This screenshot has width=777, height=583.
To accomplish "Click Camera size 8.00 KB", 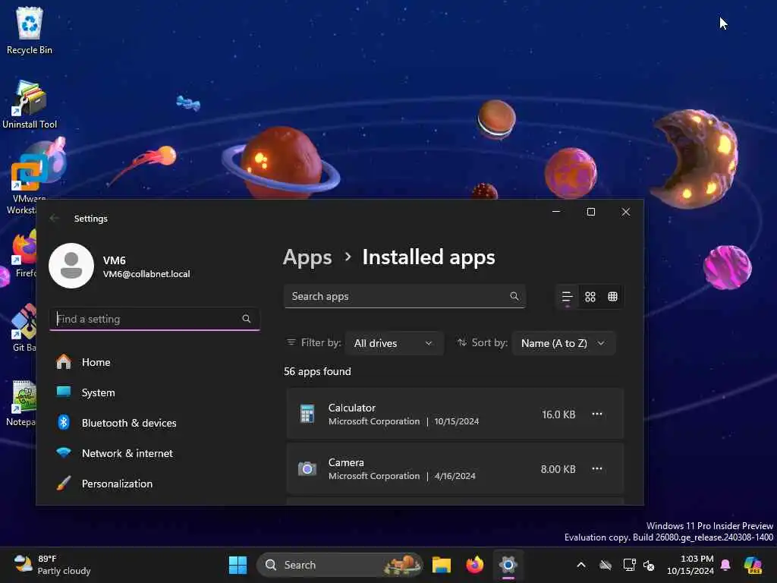I will pos(558,469).
